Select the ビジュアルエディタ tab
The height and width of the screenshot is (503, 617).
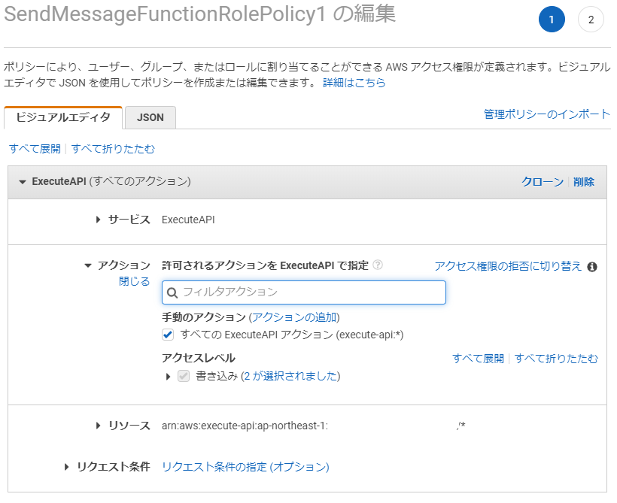click(63, 117)
